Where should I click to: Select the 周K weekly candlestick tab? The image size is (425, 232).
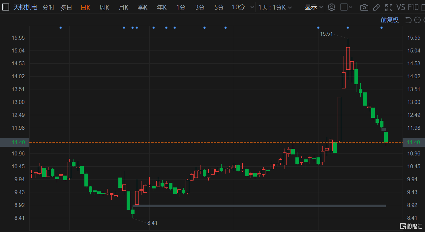[x=104, y=7]
